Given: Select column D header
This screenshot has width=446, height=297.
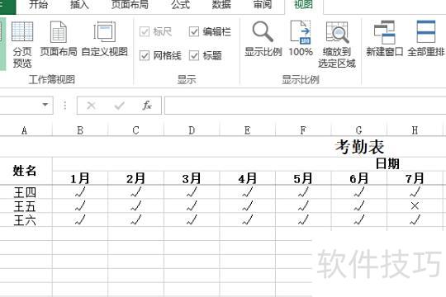Looking at the screenshot, I should click(192, 130).
